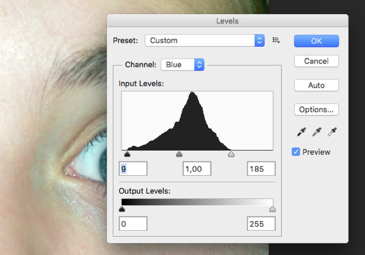This screenshot has height=255, width=365.
Task: Click the input highlights white slider
Action: click(231, 154)
